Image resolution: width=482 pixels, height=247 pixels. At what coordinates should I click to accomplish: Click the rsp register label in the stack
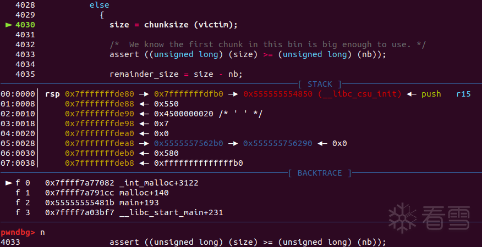coord(52,94)
